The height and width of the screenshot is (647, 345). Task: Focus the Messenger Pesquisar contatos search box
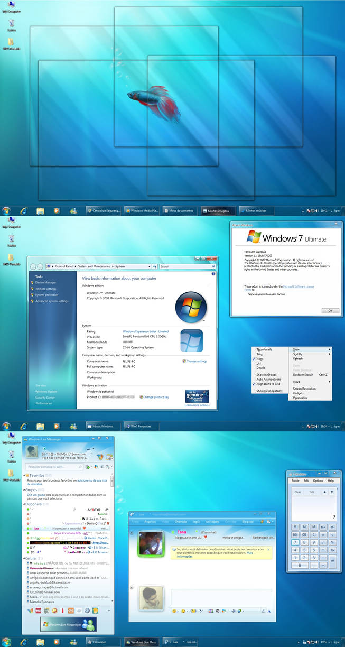pos(54,467)
